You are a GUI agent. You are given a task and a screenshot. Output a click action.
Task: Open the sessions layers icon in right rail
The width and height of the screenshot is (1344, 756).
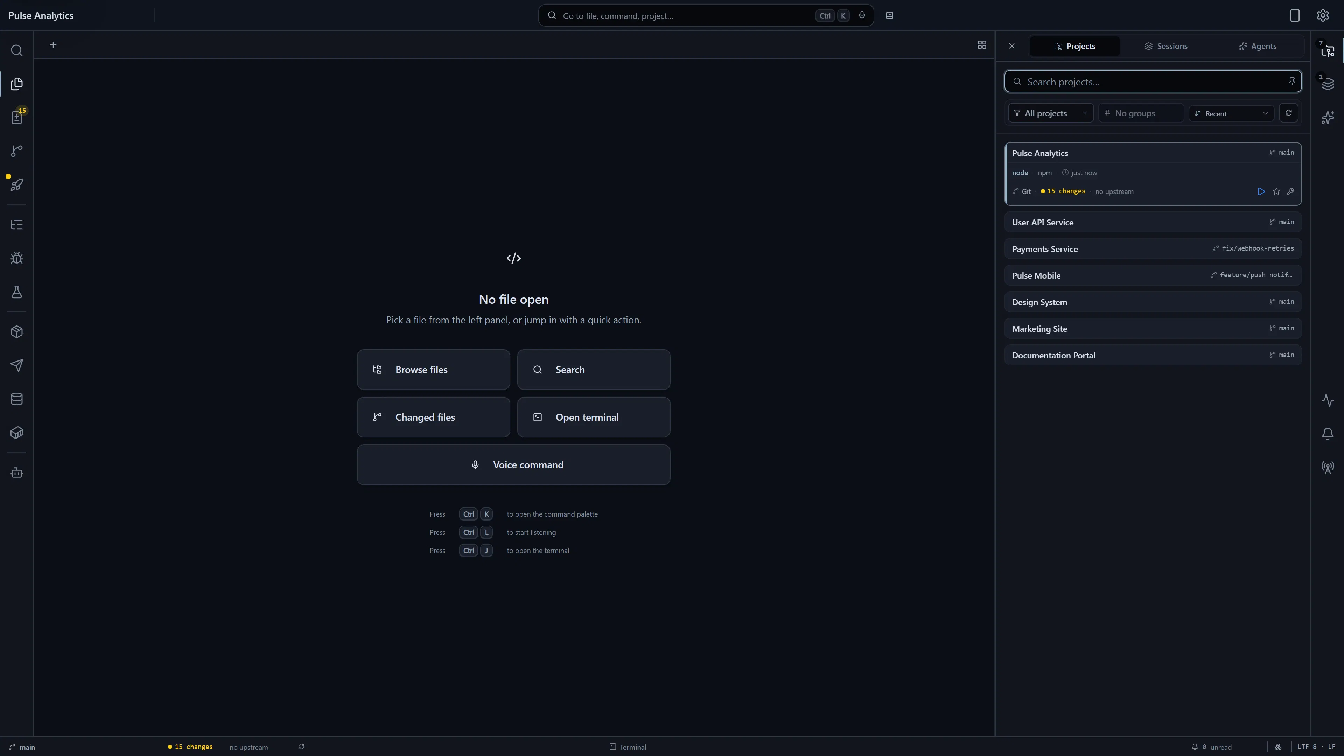1328,84
